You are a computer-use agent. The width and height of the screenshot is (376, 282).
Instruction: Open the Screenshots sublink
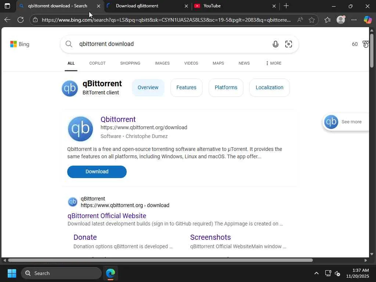coord(210,237)
